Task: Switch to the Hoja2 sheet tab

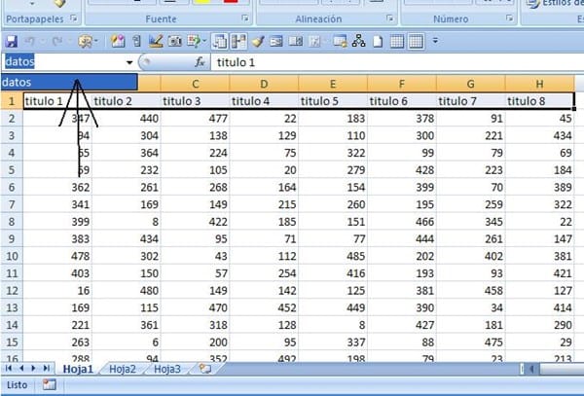Action: 123,369
